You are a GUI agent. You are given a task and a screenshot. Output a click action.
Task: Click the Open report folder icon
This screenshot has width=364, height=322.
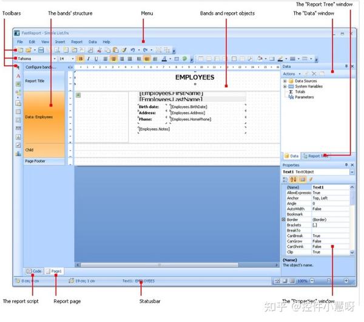(29, 50)
